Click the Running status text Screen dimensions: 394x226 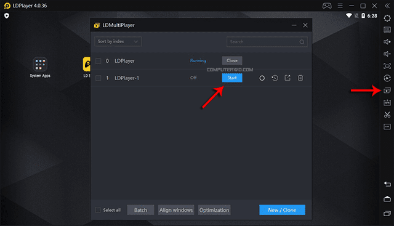click(198, 60)
